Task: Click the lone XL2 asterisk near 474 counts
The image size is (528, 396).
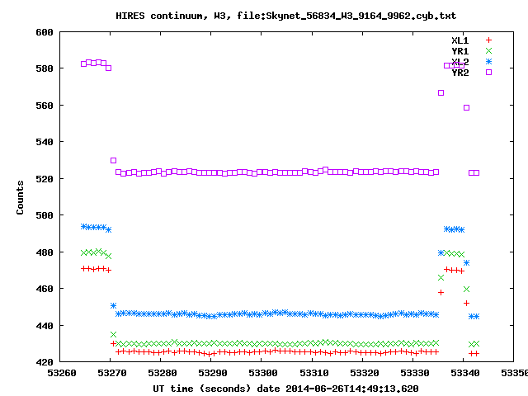Action: (x=466, y=262)
